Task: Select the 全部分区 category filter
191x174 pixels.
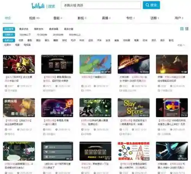Action: (x=9, y=40)
